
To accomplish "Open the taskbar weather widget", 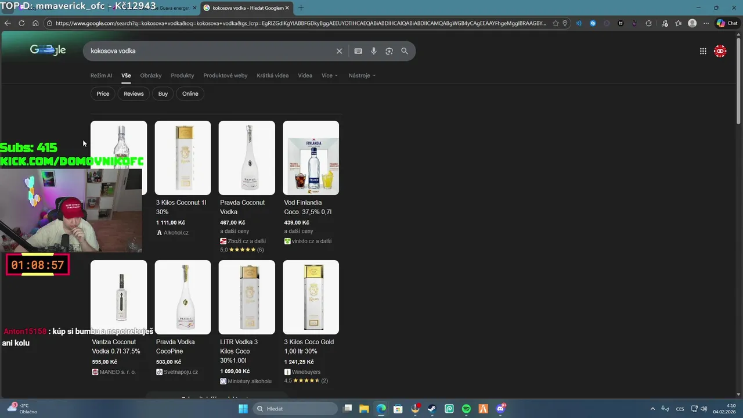I will click(x=22, y=409).
